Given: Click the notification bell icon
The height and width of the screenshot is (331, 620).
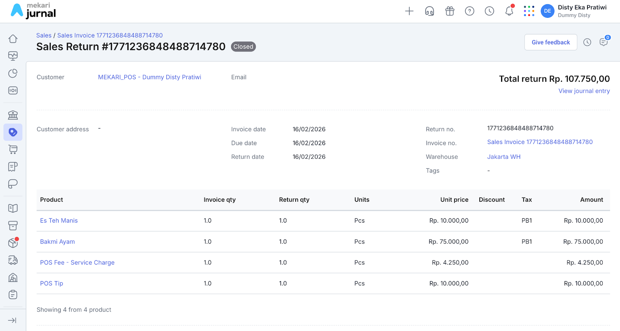Looking at the screenshot, I should [509, 11].
